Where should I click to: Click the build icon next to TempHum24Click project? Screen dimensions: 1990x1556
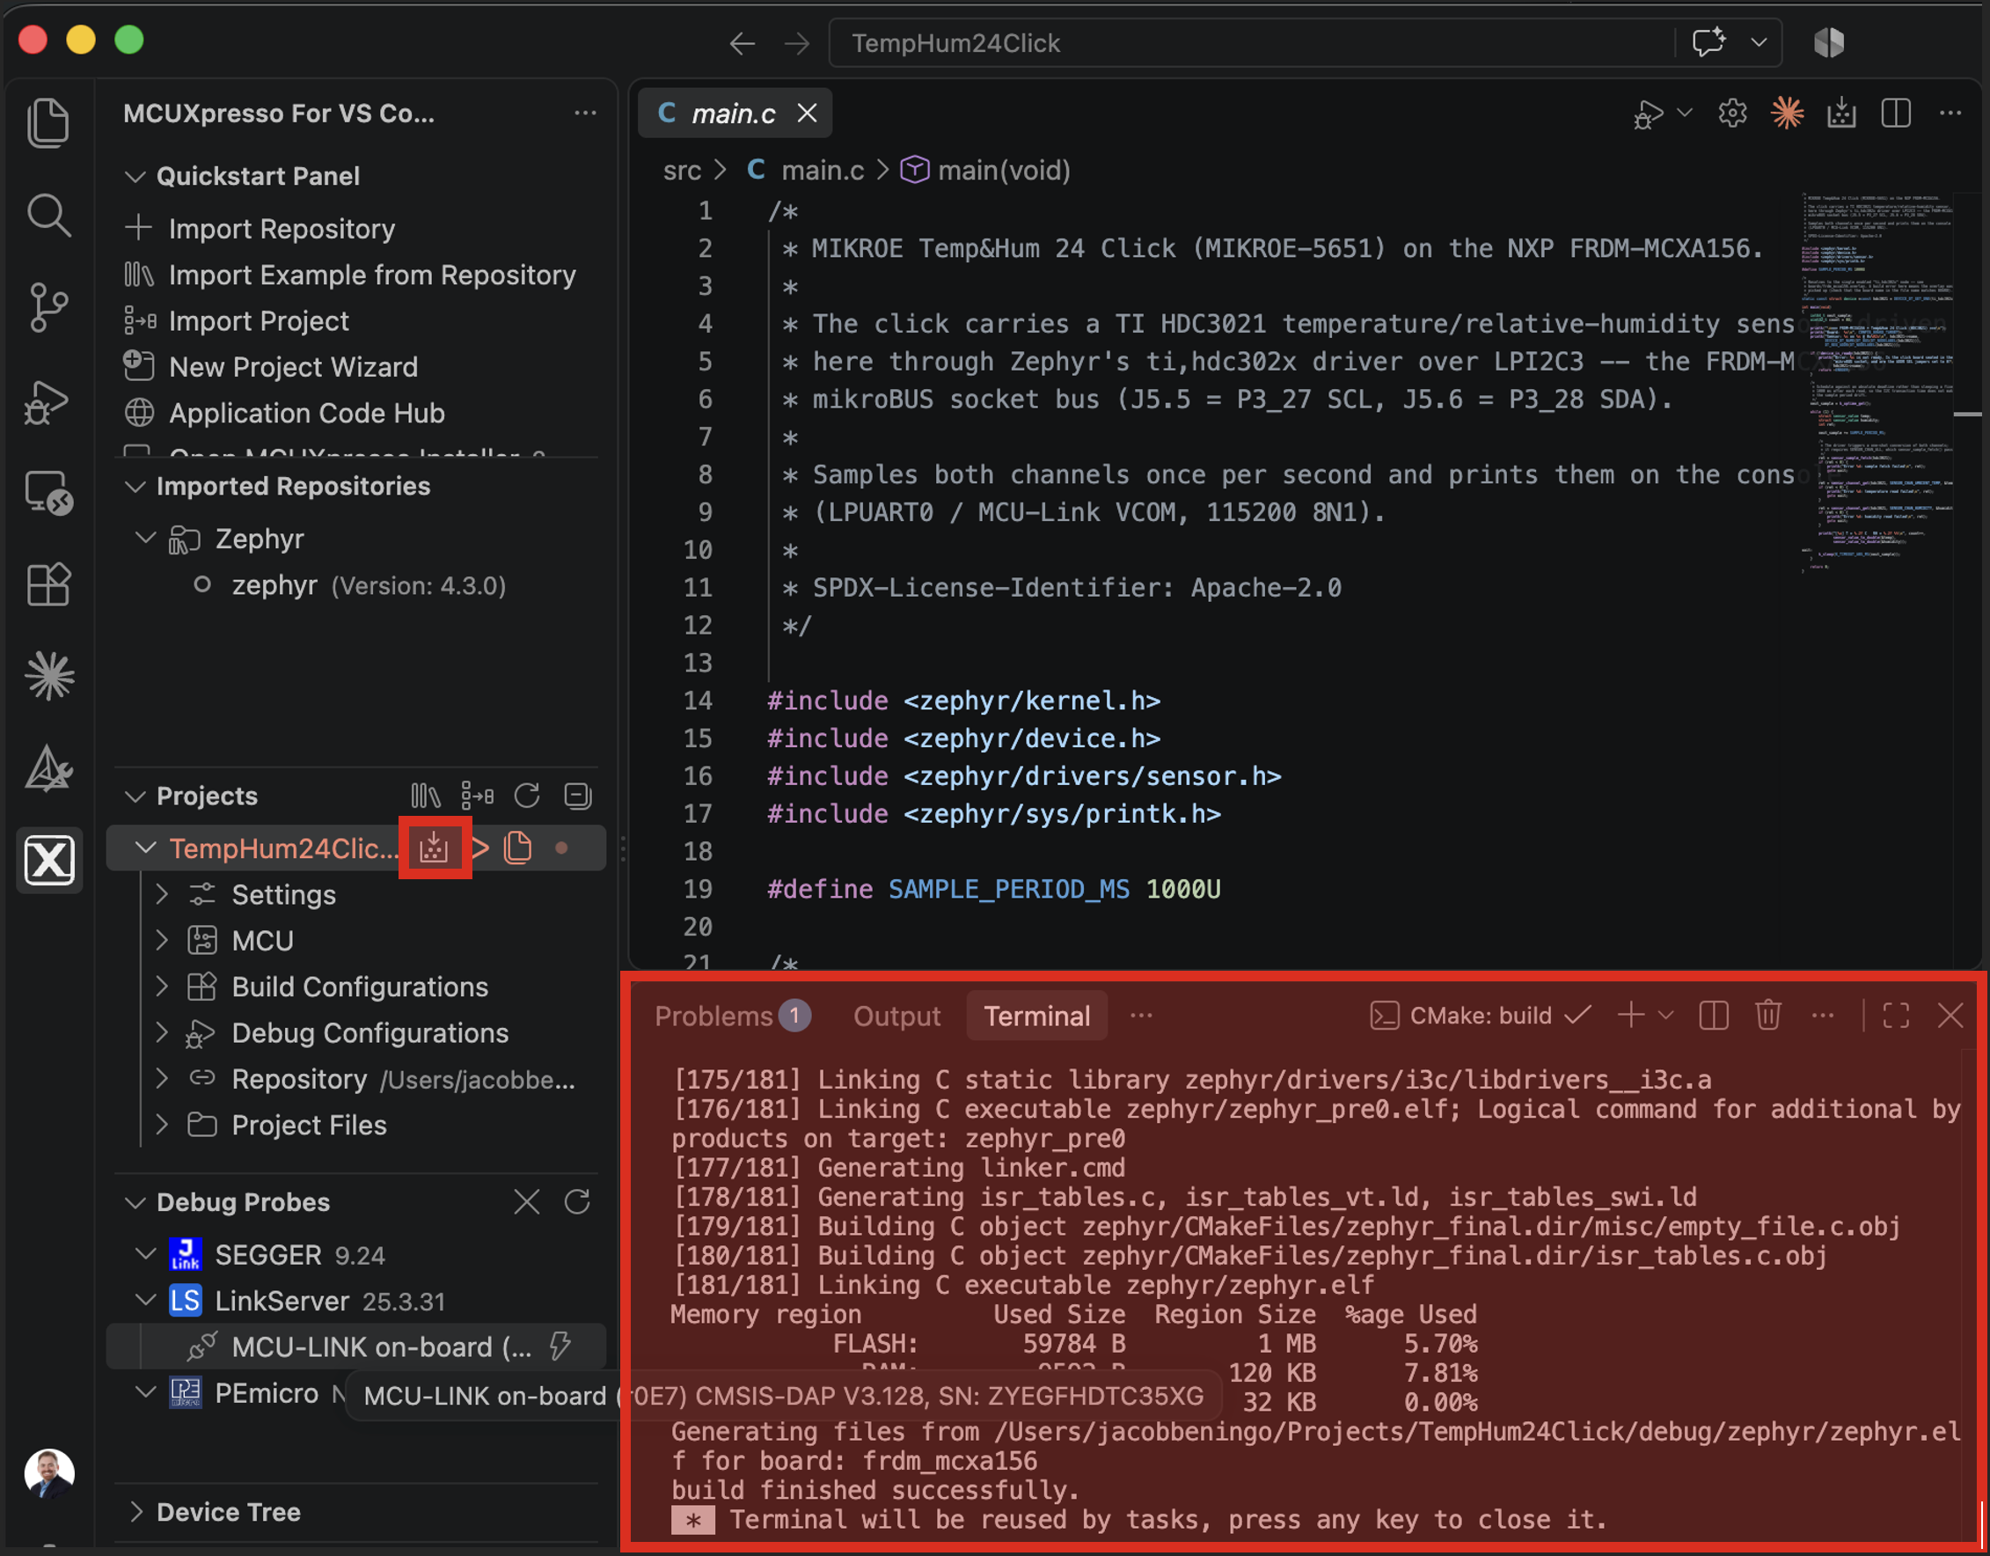coord(434,848)
